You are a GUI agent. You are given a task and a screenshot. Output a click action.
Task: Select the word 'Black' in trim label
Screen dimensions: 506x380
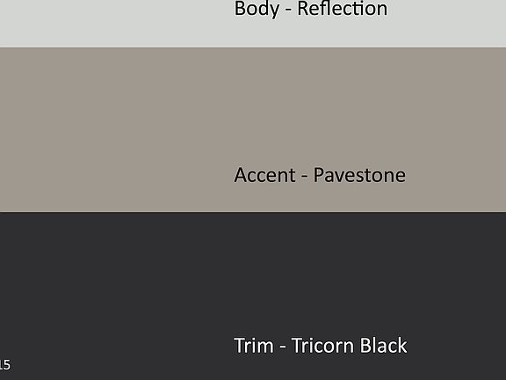point(383,346)
